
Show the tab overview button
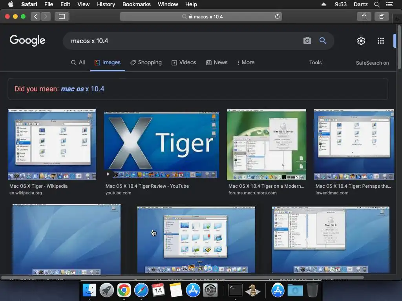tap(382, 16)
